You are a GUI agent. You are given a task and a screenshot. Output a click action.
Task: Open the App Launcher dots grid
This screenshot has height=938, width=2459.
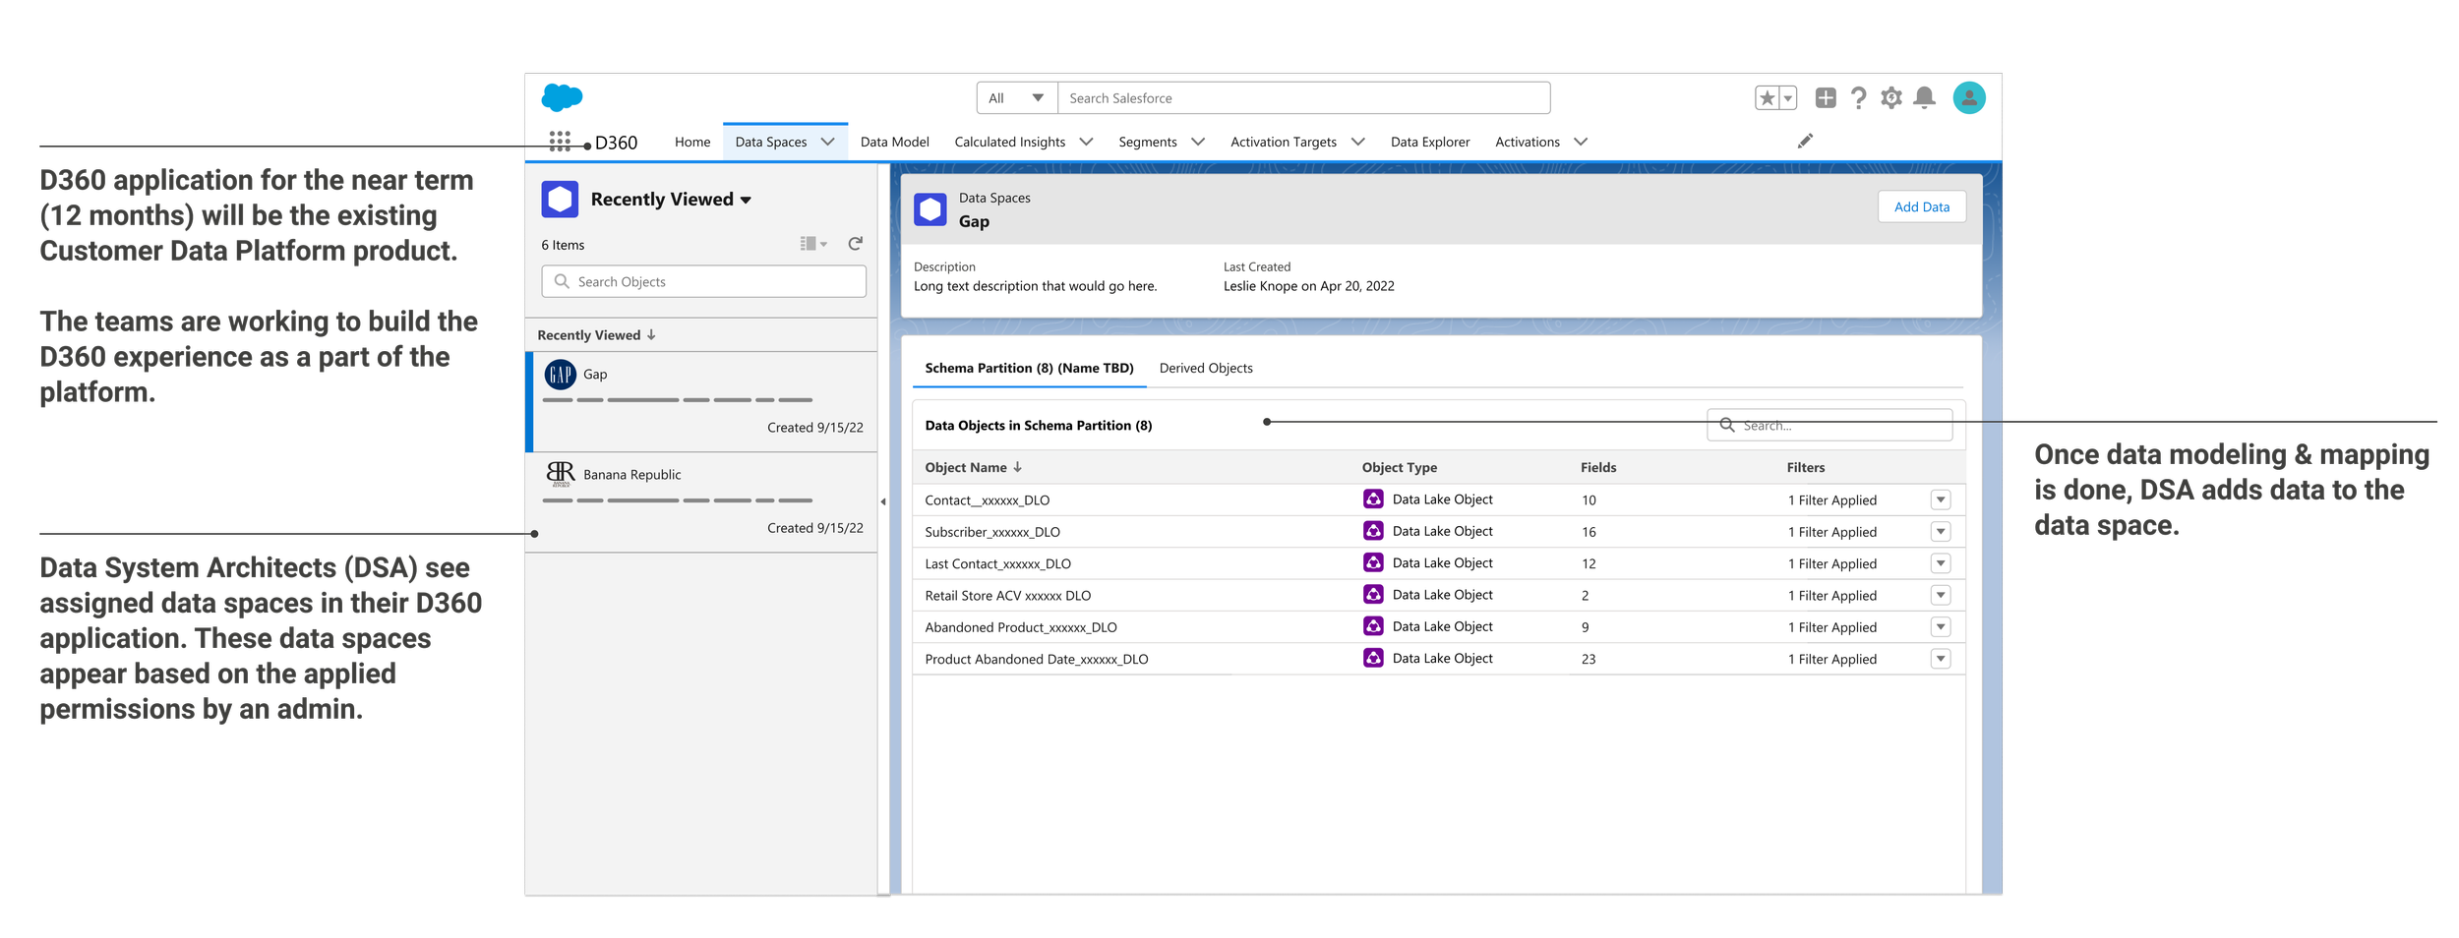point(560,142)
